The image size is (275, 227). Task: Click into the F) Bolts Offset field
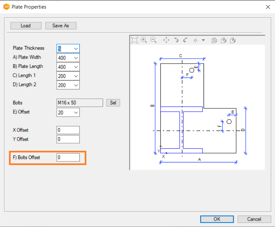(68, 158)
